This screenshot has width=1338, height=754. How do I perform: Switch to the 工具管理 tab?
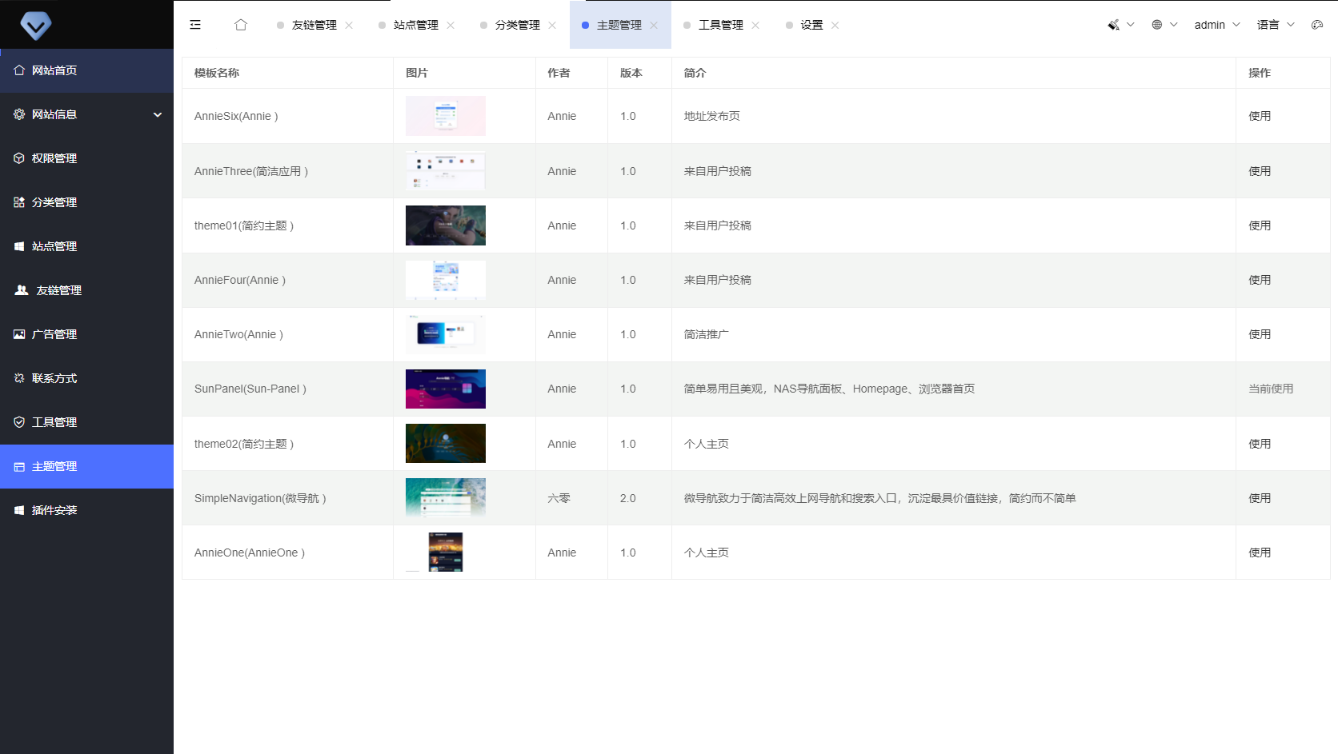(720, 26)
